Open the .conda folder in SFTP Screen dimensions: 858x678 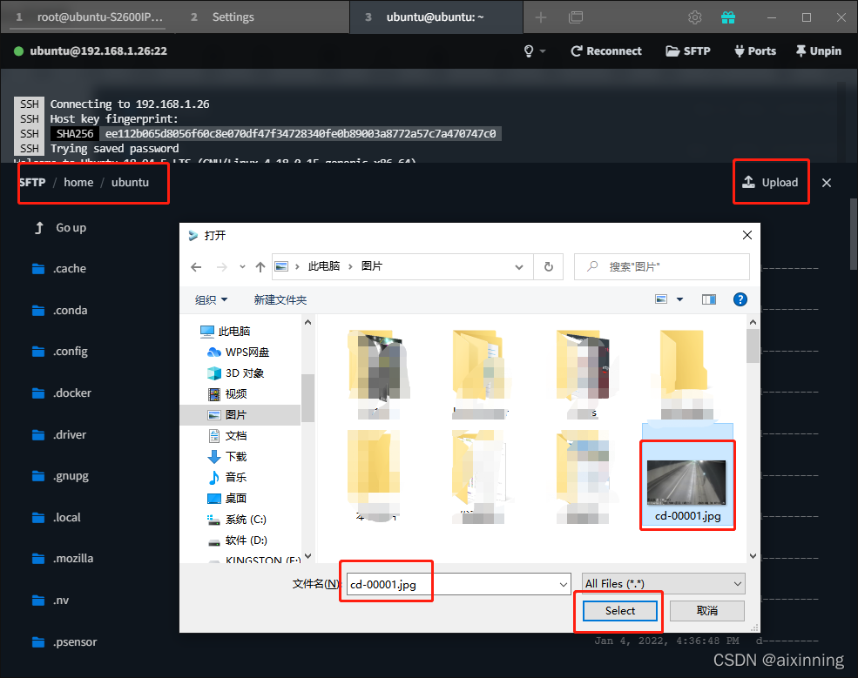(x=59, y=310)
